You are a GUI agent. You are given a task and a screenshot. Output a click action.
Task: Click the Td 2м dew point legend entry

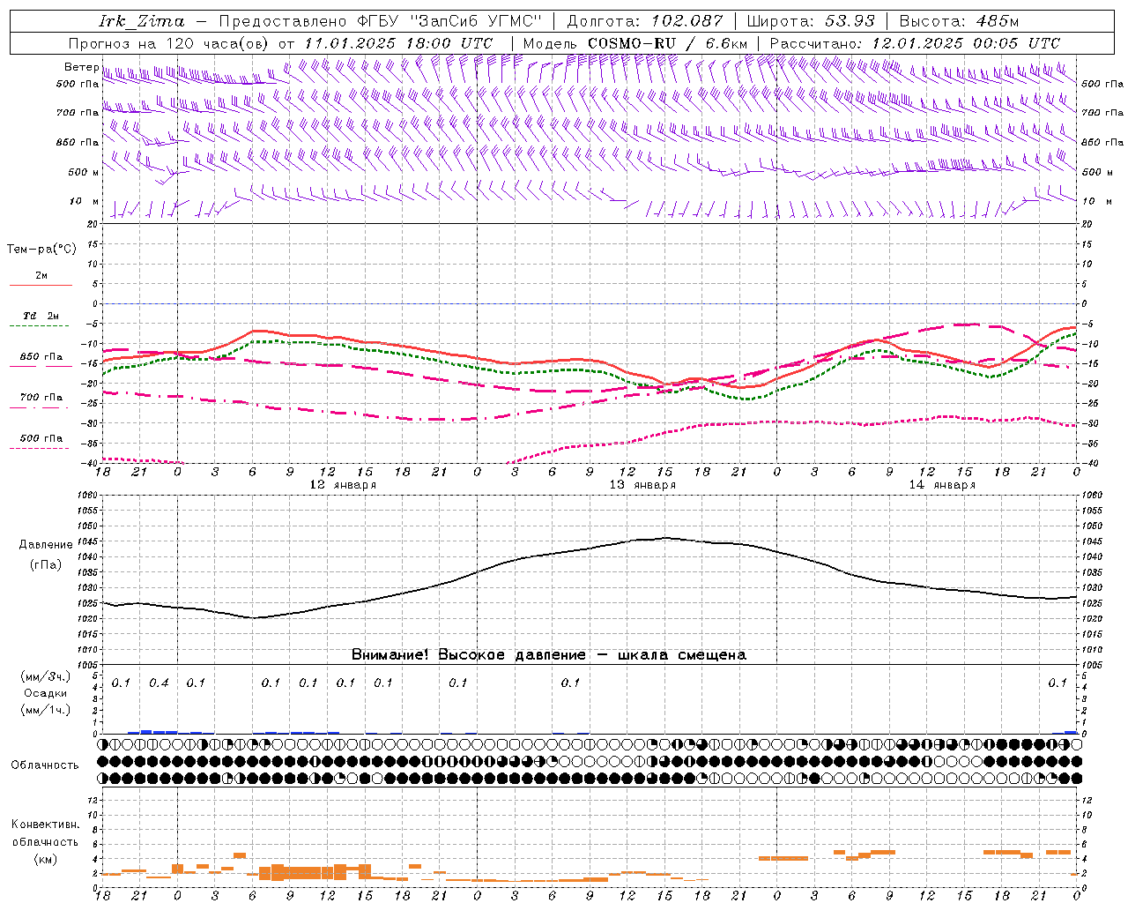(41, 316)
